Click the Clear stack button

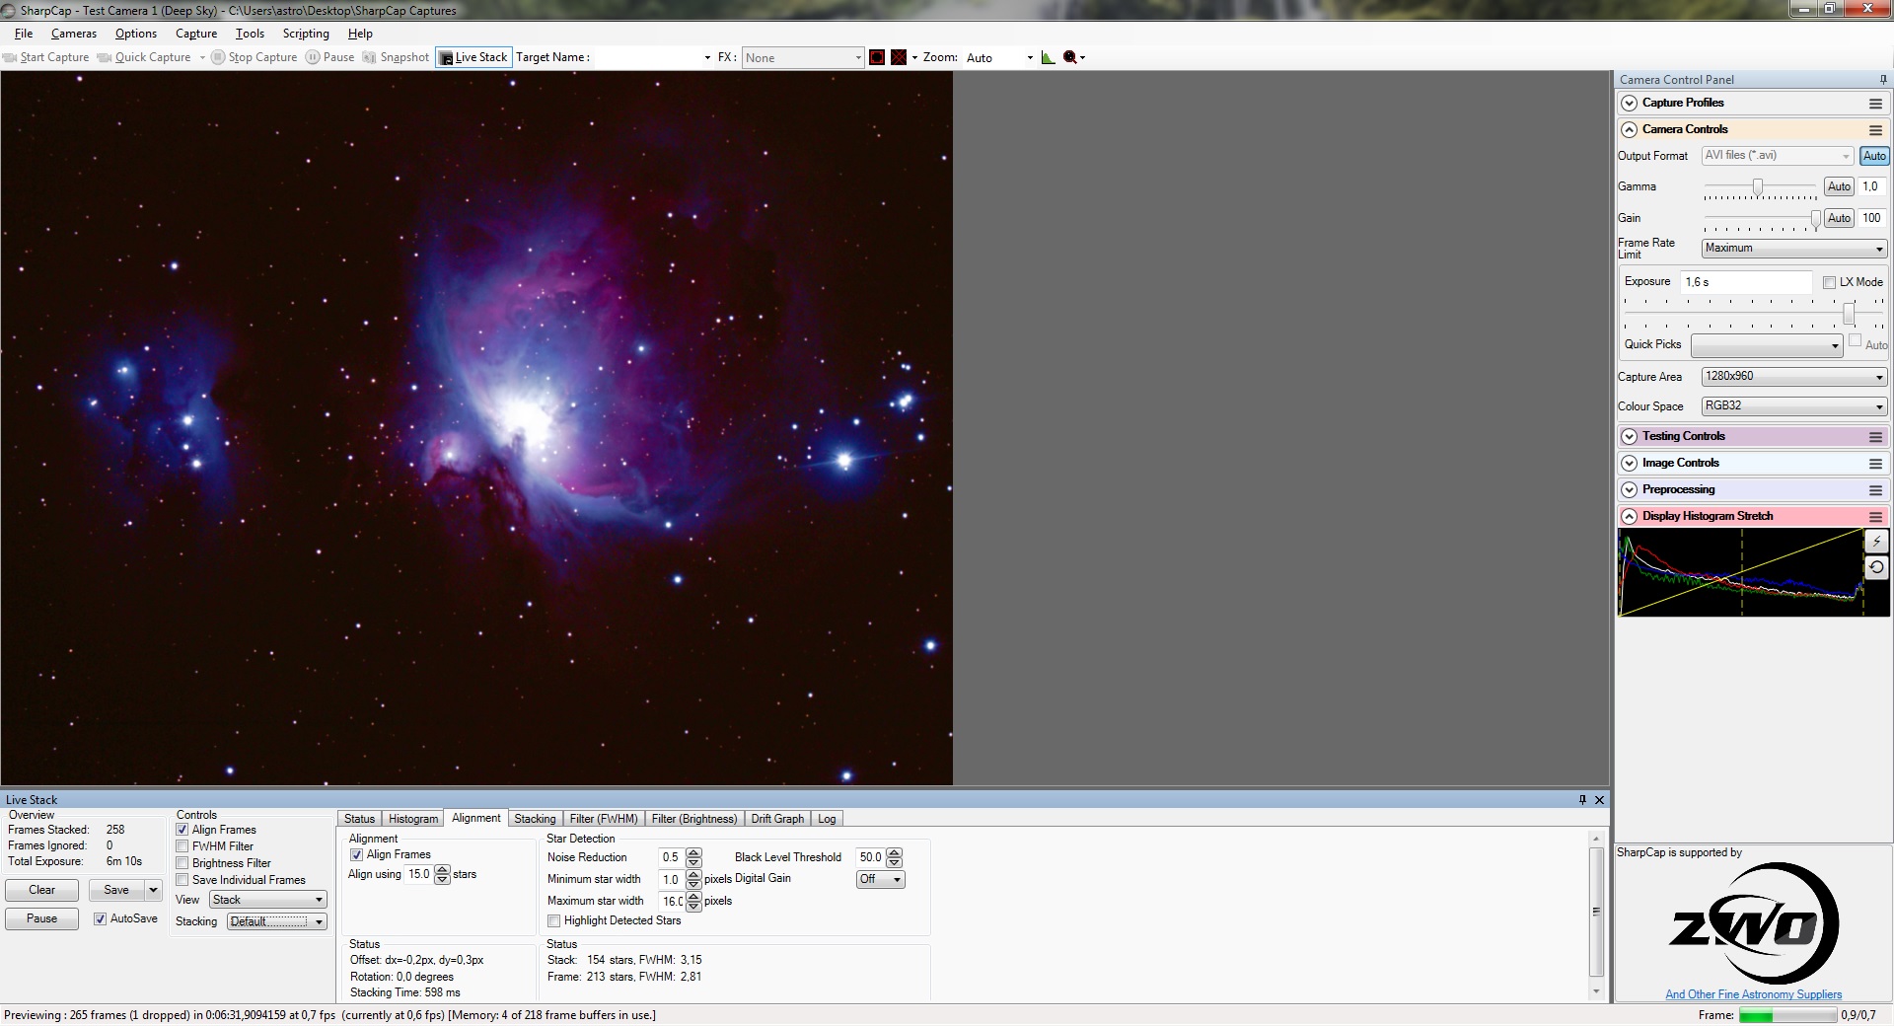coord(41,890)
